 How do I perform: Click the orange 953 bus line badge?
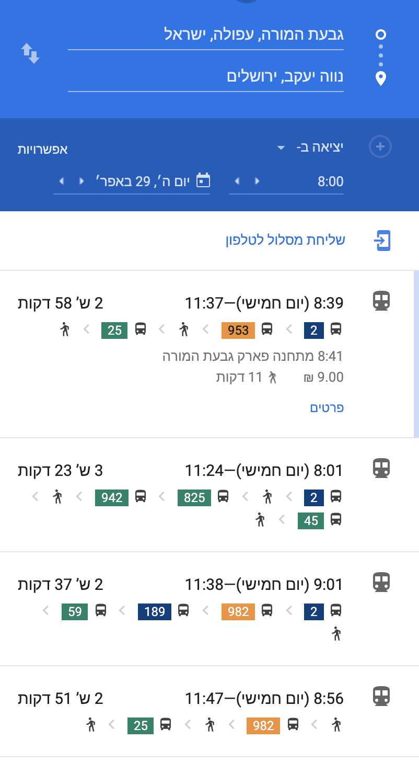pos(238,330)
